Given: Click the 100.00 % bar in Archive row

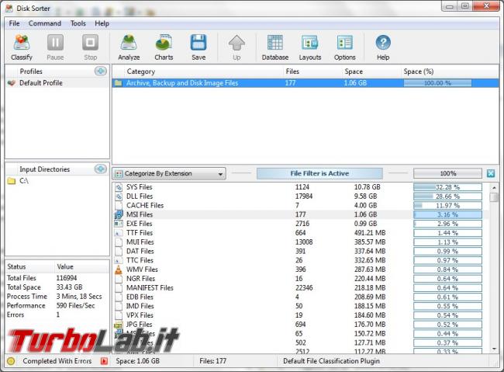Looking at the screenshot, I should 437,83.
